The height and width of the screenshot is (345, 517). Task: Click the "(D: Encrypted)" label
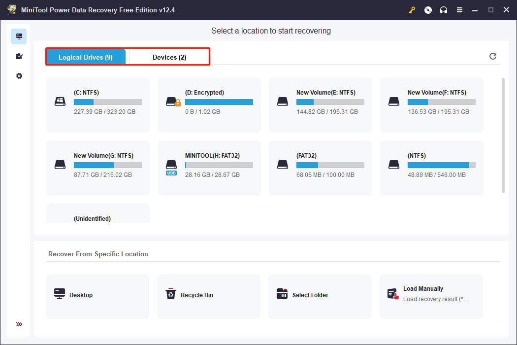coord(204,93)
